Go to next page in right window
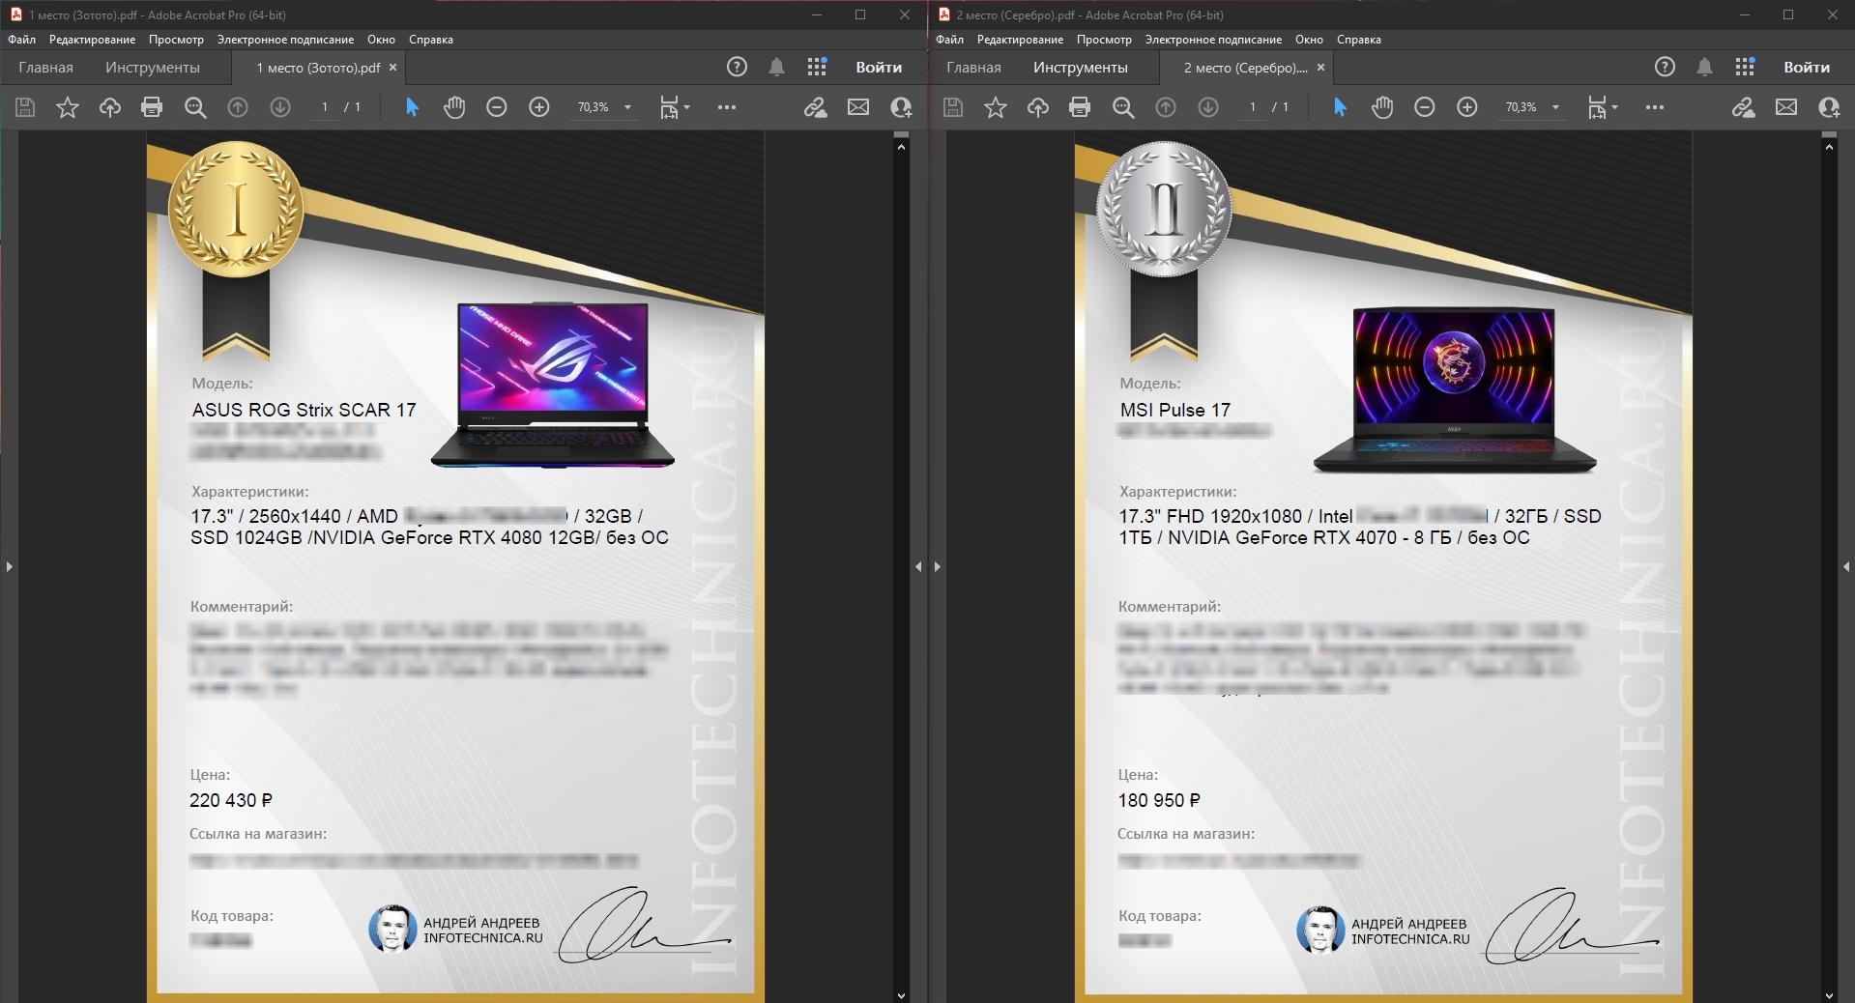This screenshot has width=1855, height=1003. pyautogui.click(x=1208, y=107)
